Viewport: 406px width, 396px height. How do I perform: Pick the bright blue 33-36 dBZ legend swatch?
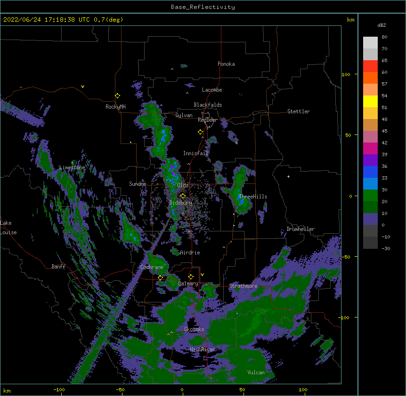[x=370, y=172]
